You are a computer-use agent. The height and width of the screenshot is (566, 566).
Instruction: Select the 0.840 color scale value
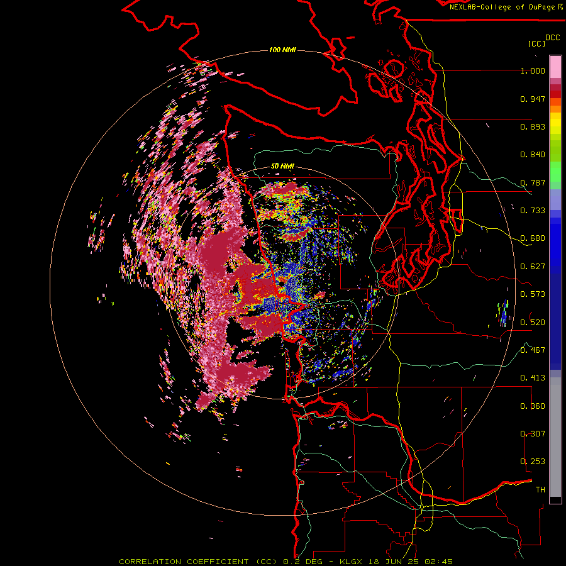533,155
